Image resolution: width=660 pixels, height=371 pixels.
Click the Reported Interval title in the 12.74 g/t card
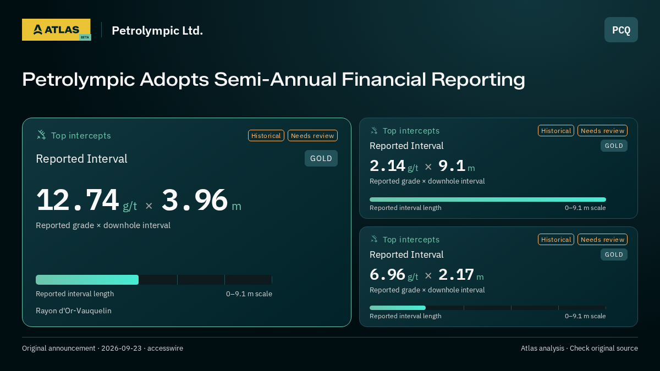coord(81,159)
